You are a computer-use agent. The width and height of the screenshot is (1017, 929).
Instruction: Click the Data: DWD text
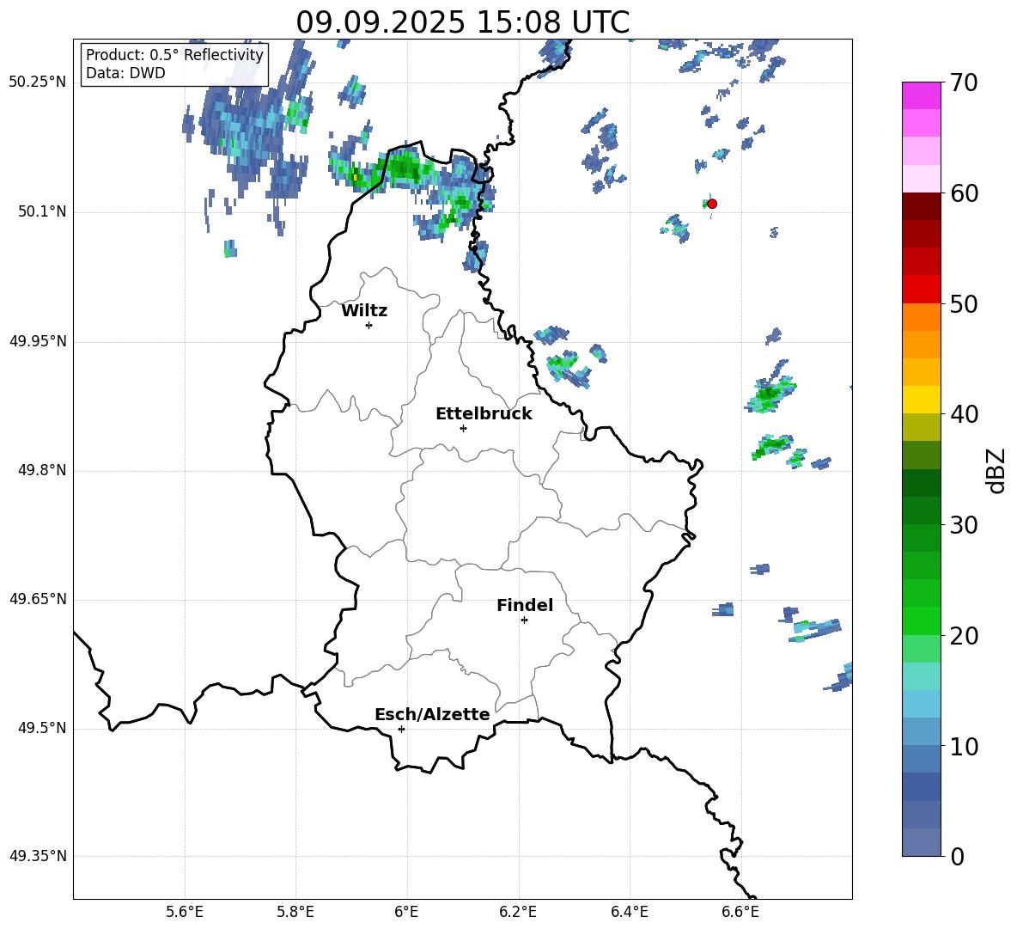(125, 73)
